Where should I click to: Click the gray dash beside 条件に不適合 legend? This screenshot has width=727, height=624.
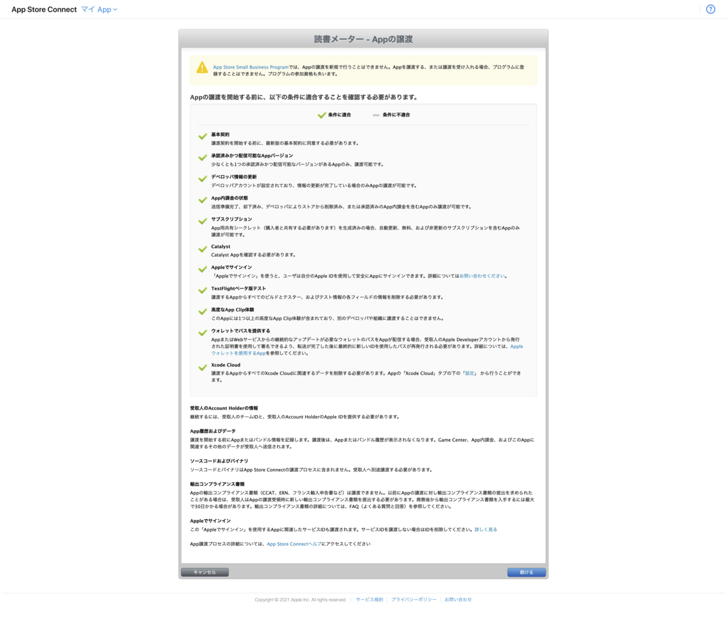376,115
